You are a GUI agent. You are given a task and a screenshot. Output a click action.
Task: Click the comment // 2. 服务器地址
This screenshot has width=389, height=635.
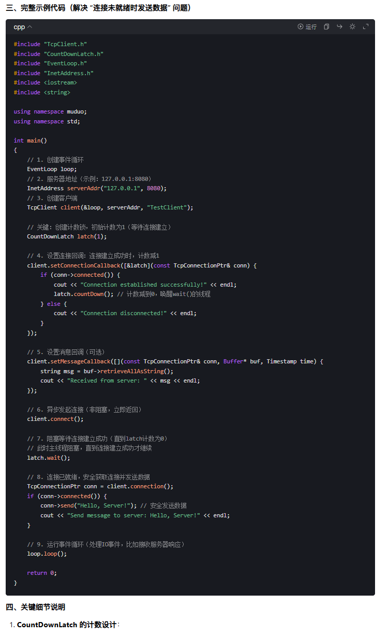pyautogui.click(x=89, y=179)
